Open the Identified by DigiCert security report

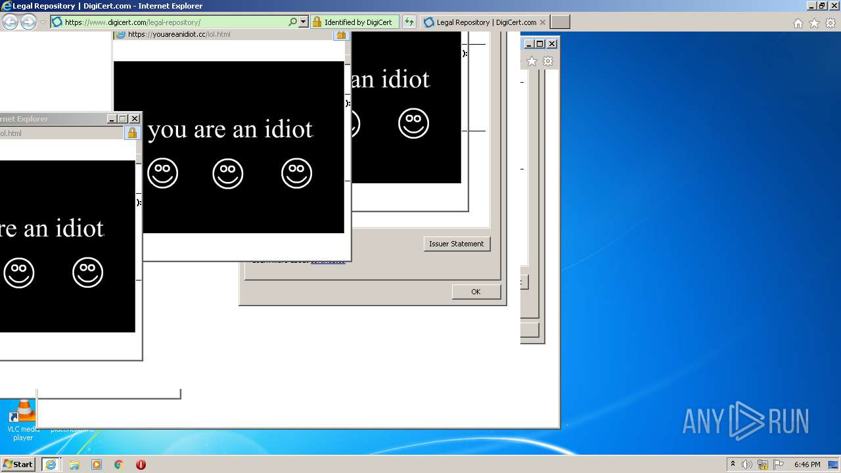click(x=355, y=22)
